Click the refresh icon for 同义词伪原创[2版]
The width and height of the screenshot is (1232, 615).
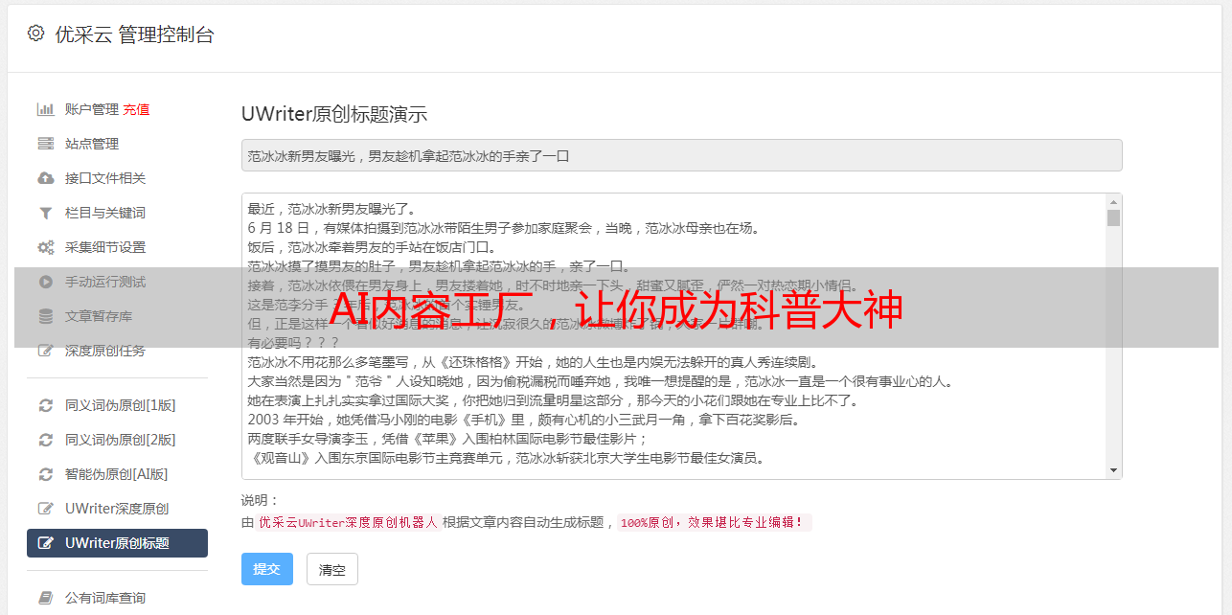pos(45,440)
